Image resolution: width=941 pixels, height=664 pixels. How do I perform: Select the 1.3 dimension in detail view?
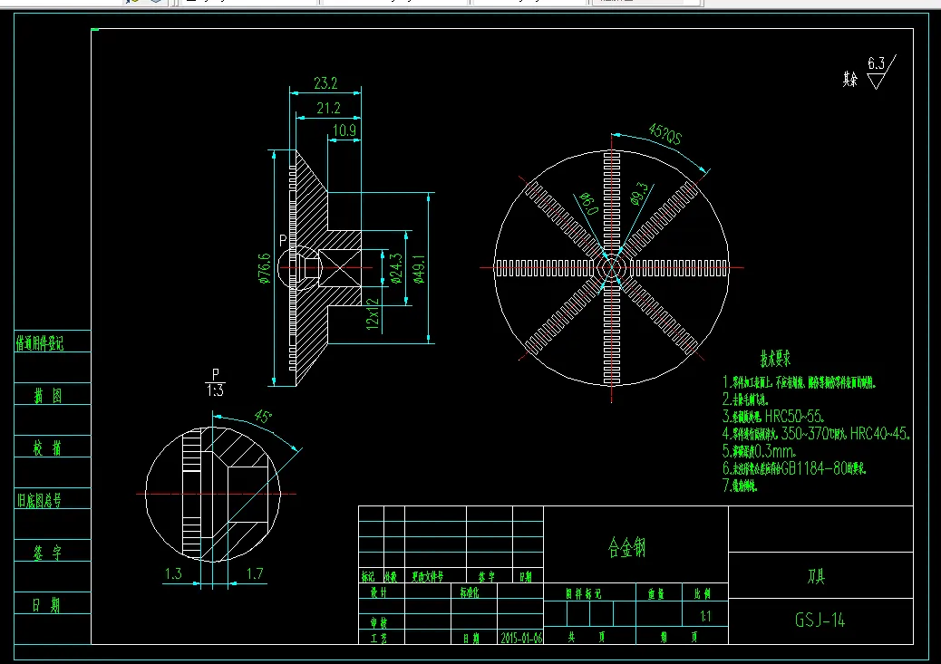coord(173,573)
